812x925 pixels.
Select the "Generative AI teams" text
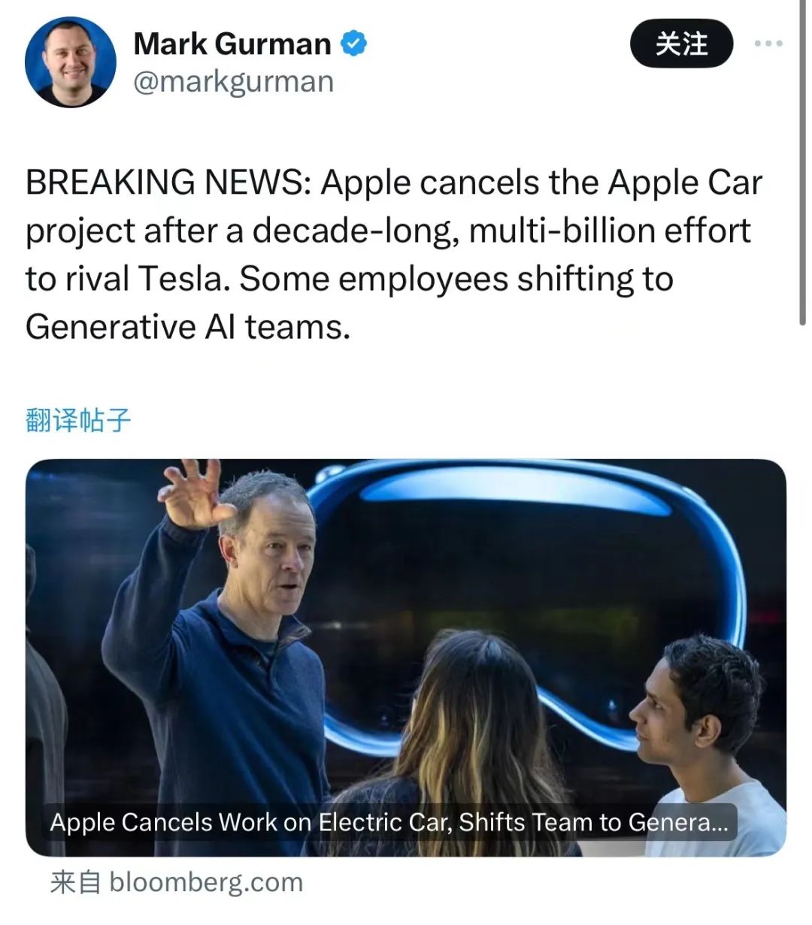pyautogui.click(x=188, y=327)
